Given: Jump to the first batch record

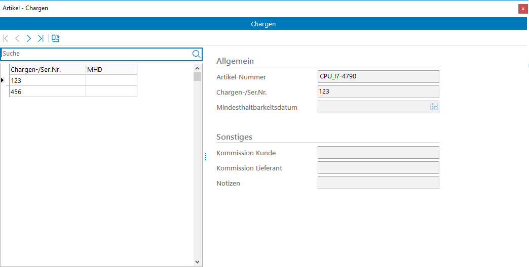Looking at the screenshot, I should (6, 38).
